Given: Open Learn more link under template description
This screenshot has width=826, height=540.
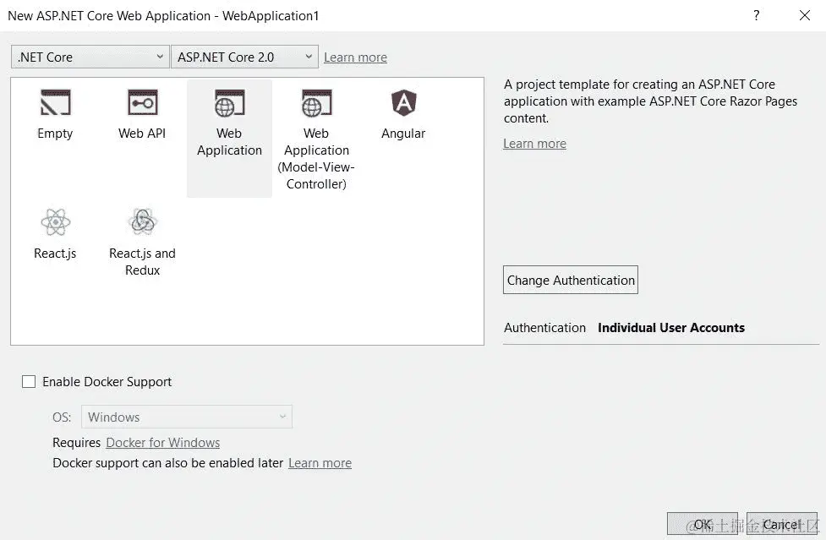Looking at the screenshot, I should click(x=534, y=144).
